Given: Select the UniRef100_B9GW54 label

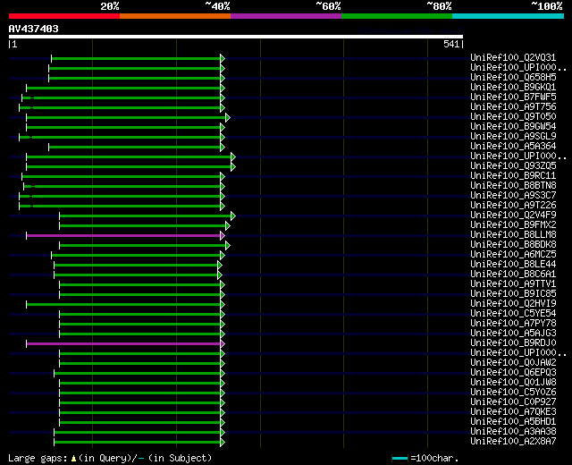Looking at the screenshot, I should [x=513, y=126].
